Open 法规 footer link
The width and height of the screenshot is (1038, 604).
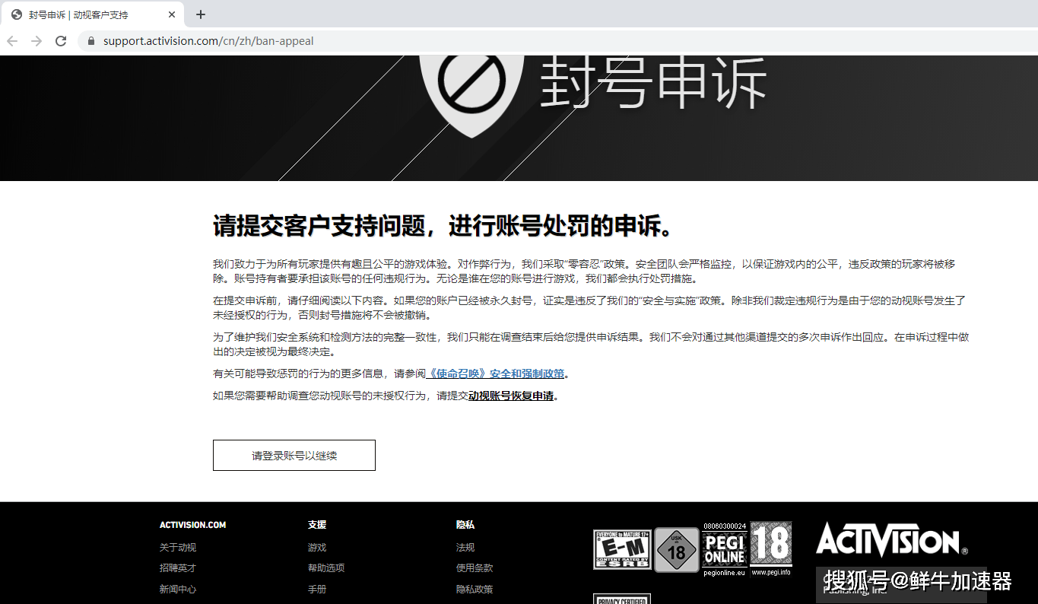pos(465,547)
